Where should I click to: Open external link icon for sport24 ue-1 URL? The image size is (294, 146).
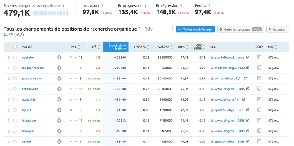pos(247,110)
